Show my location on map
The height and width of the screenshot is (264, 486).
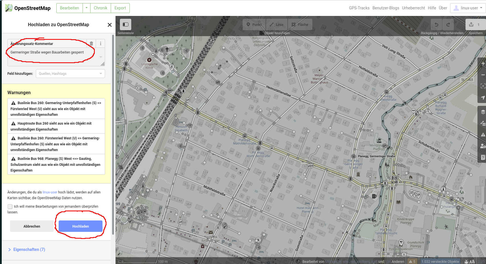click(x=483, y=97)
